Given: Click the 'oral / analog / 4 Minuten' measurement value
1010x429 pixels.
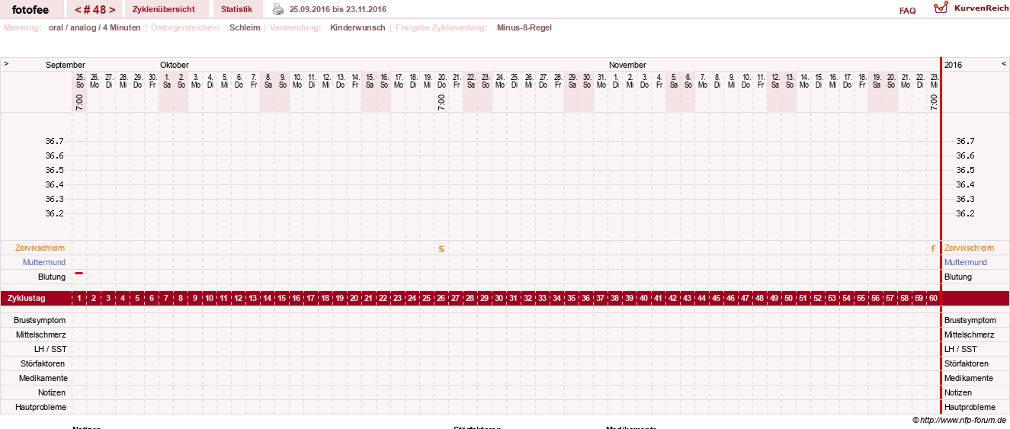Looking at the screenshot, I should [95, 27].
